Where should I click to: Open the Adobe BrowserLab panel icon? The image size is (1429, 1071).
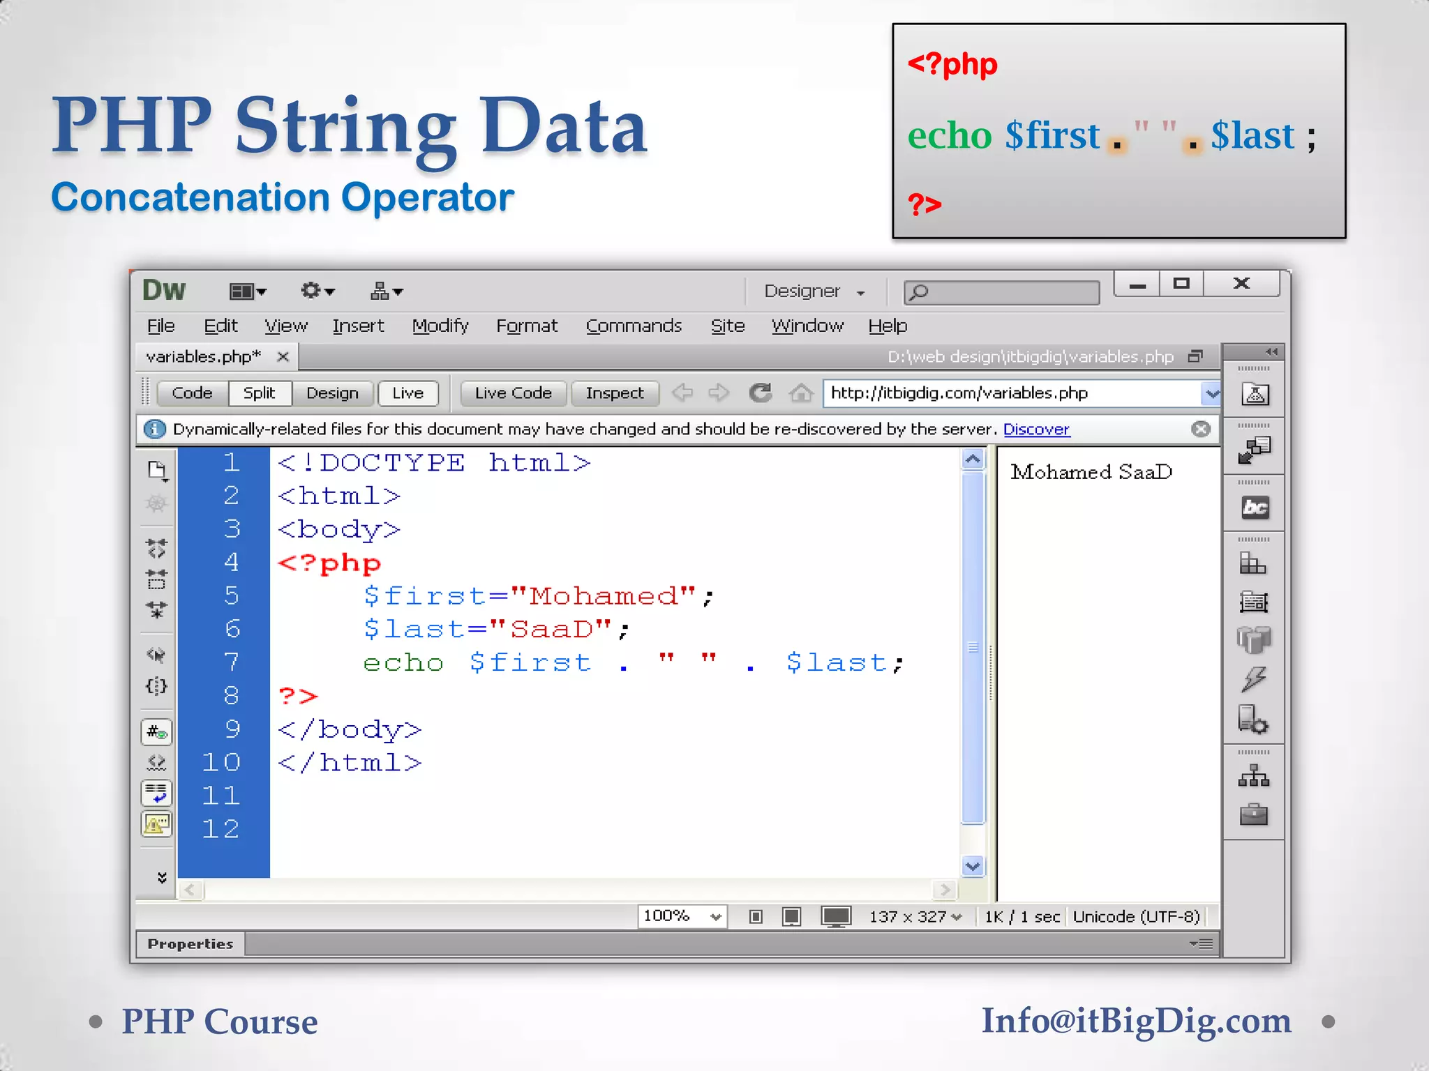tap(1255, 394)
